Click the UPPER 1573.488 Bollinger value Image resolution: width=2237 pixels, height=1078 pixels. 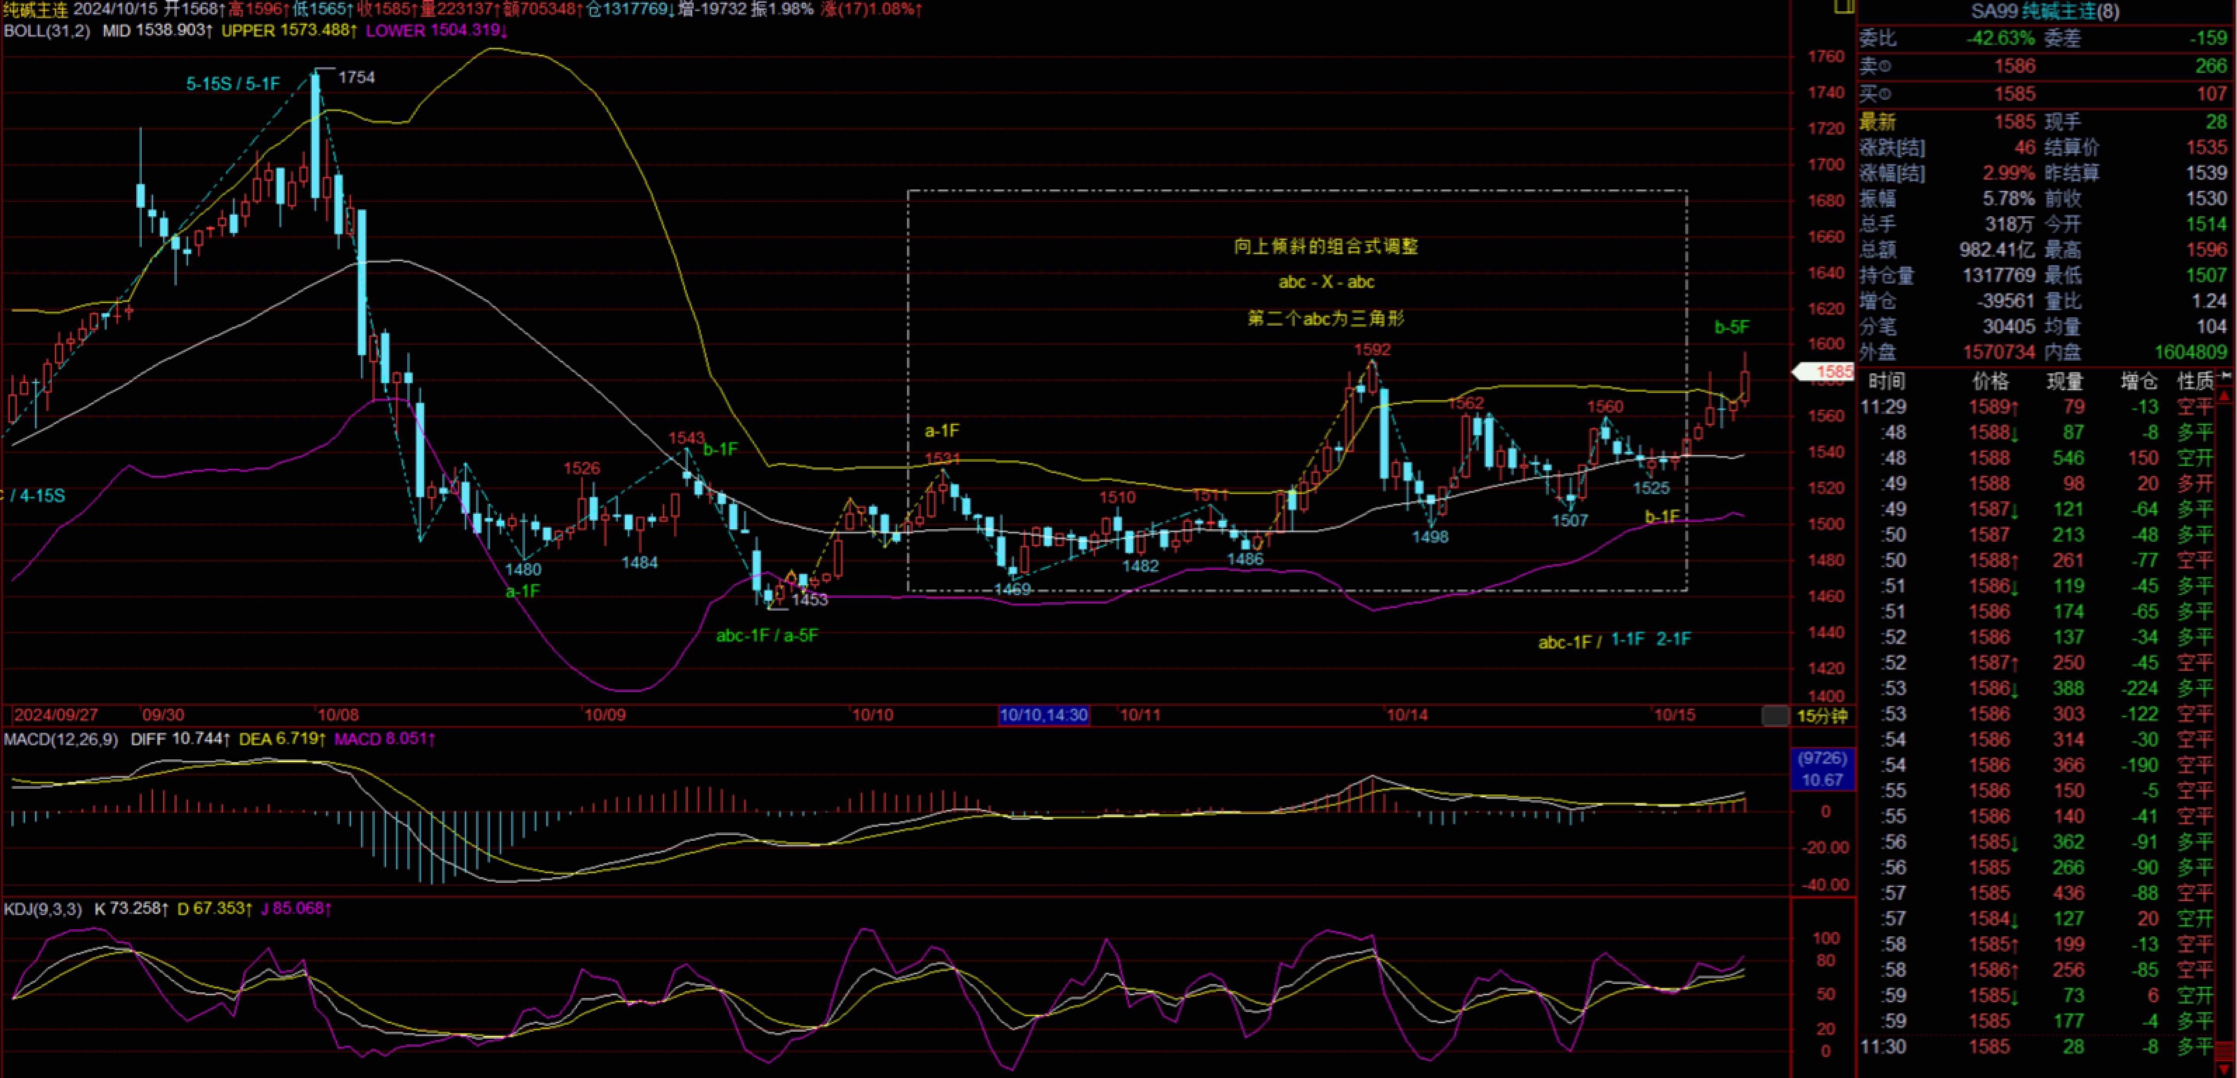pyautogui.click(x=289, y=30)
